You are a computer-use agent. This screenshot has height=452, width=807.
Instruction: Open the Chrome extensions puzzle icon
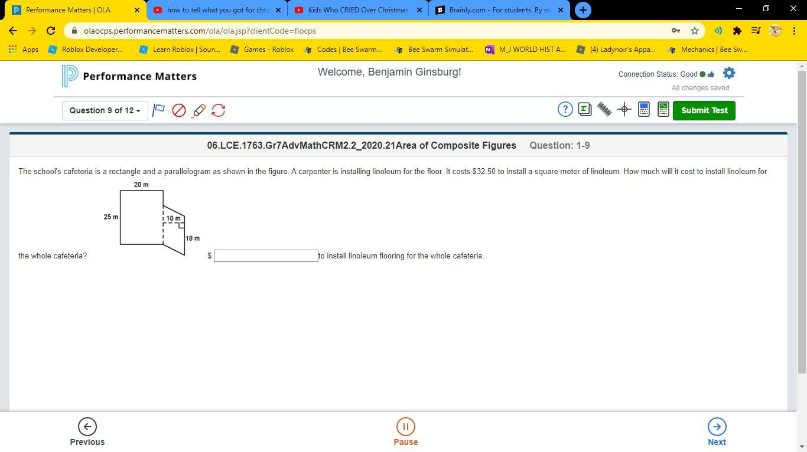tap(737, 31)
